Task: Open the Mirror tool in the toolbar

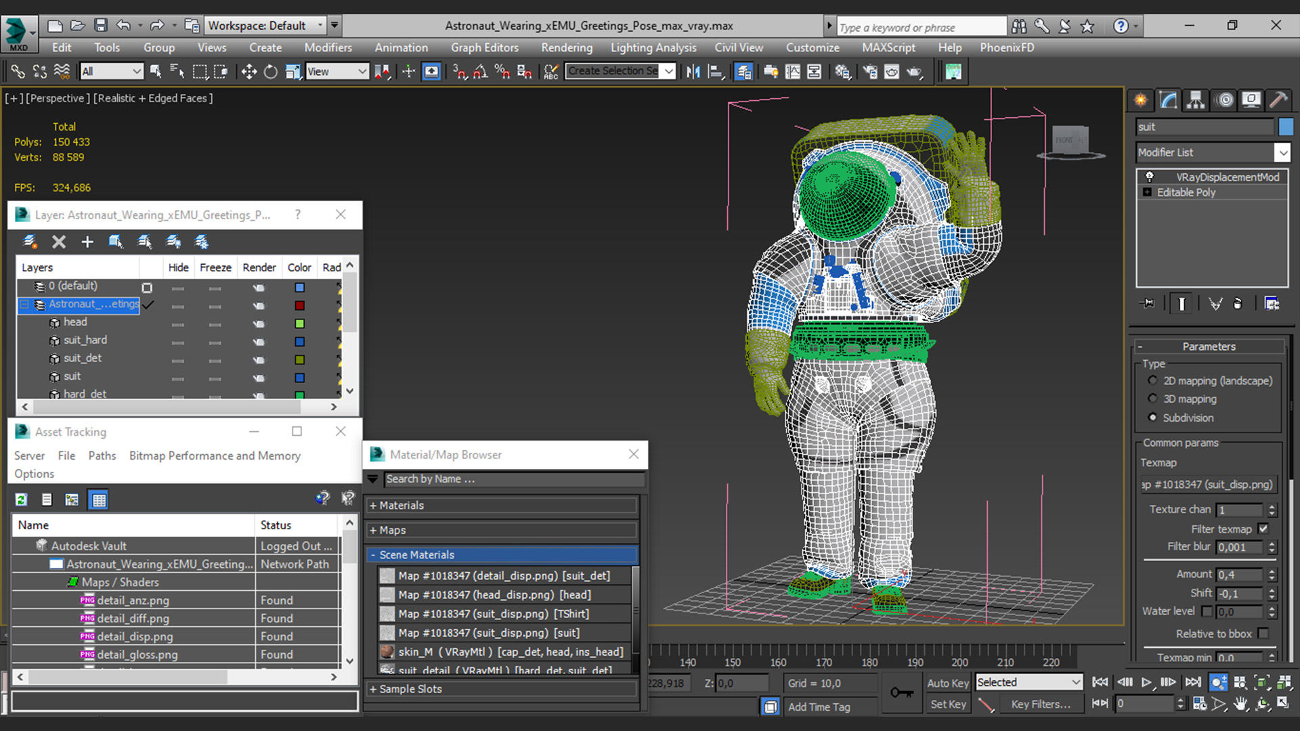Action: pos(693,72)
